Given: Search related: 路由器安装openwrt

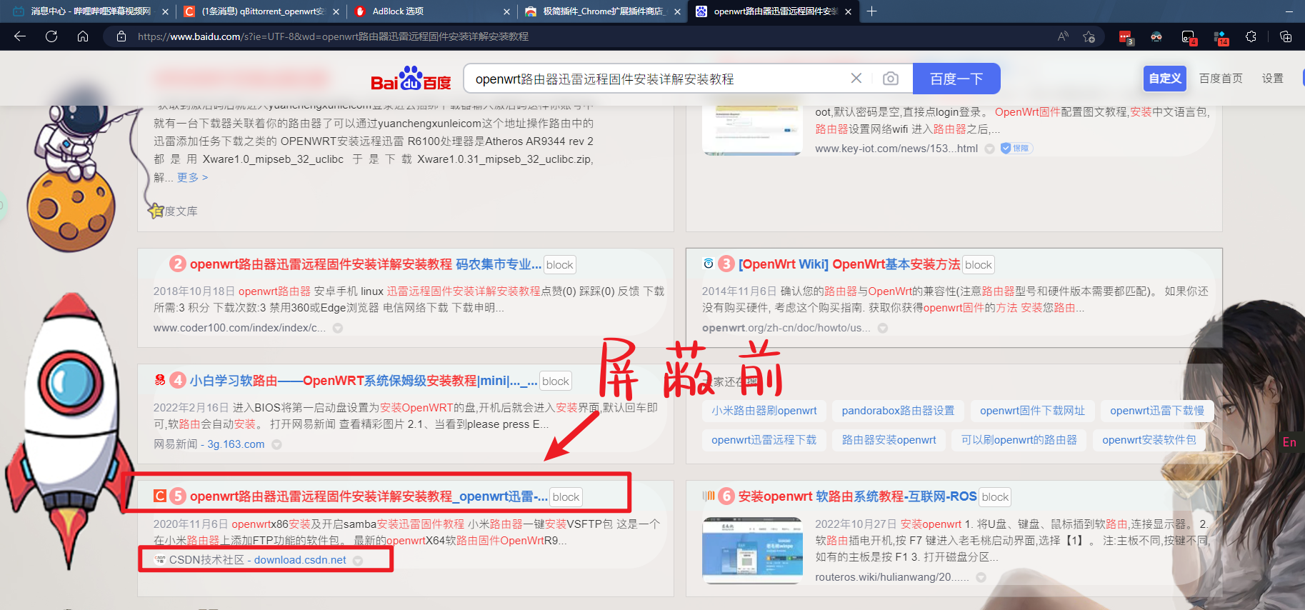Looking at the screenshot, I should tap(889, 440).
